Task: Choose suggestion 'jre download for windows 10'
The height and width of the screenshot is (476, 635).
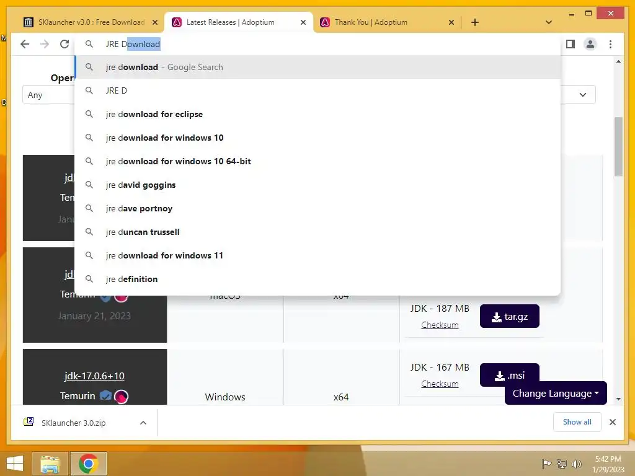Action: pyautogui.click(x=318, y=138)
